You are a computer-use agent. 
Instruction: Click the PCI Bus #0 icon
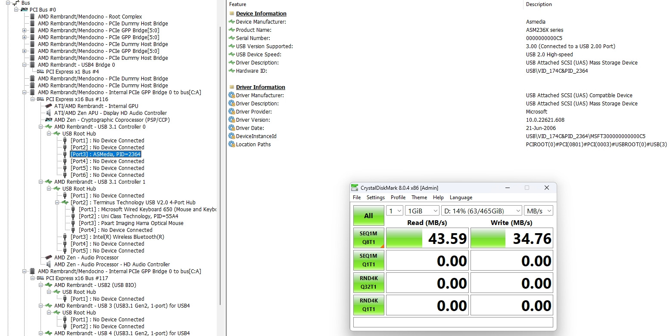click(24, 10)
